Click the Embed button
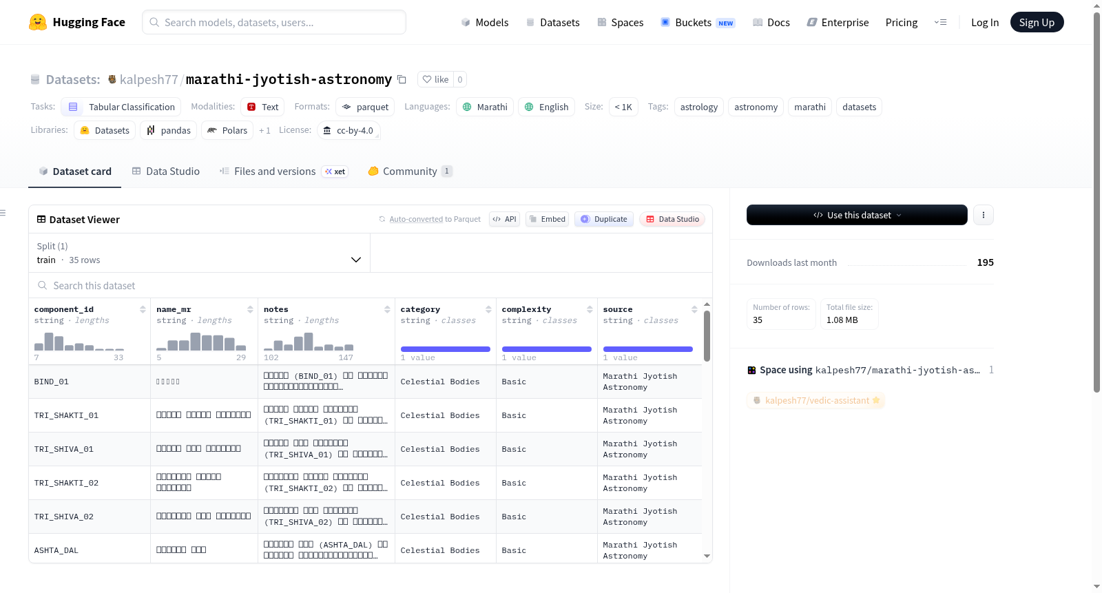Screen dimensions: 1102x593 click(547, 219)
